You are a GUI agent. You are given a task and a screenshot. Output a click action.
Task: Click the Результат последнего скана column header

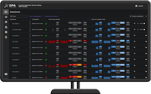(98, 19)
